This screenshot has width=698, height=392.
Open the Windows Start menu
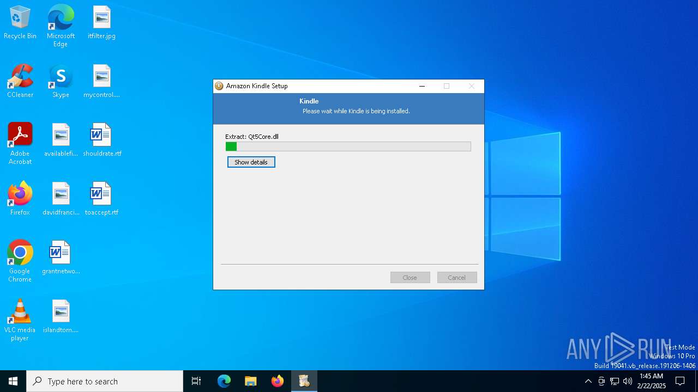13,381
